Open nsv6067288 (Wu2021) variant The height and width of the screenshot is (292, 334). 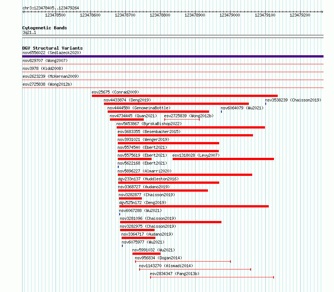[140, 210]
